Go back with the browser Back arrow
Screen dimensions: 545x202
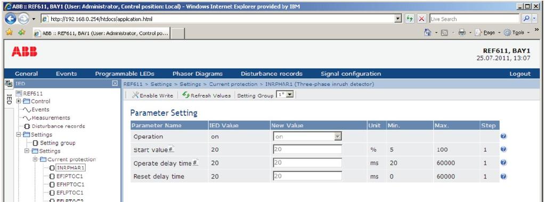click(x=11, y=19)
